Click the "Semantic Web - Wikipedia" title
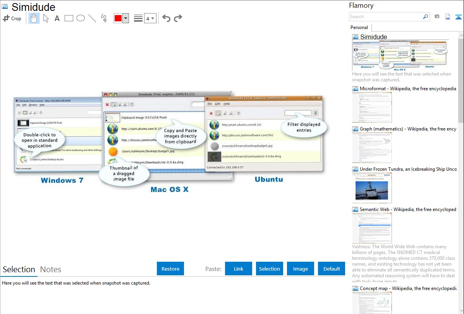464x314 pixels. coord(408,209)
